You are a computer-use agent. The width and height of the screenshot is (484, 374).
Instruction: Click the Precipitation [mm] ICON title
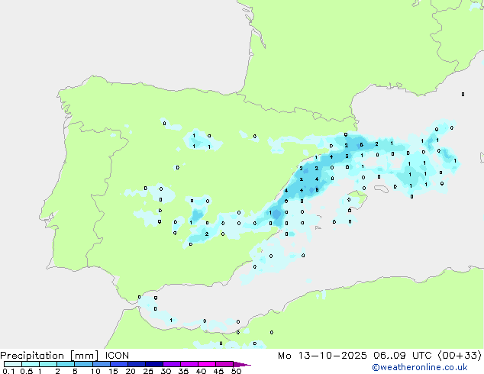(x=65, y=356)
